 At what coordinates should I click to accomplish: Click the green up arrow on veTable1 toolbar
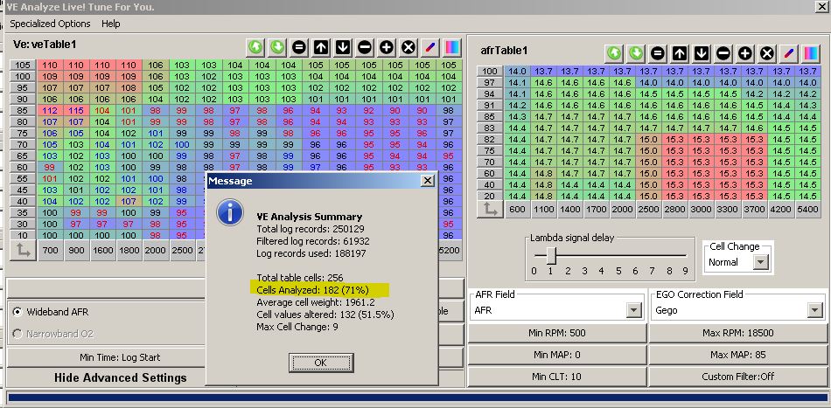point(256,46)
